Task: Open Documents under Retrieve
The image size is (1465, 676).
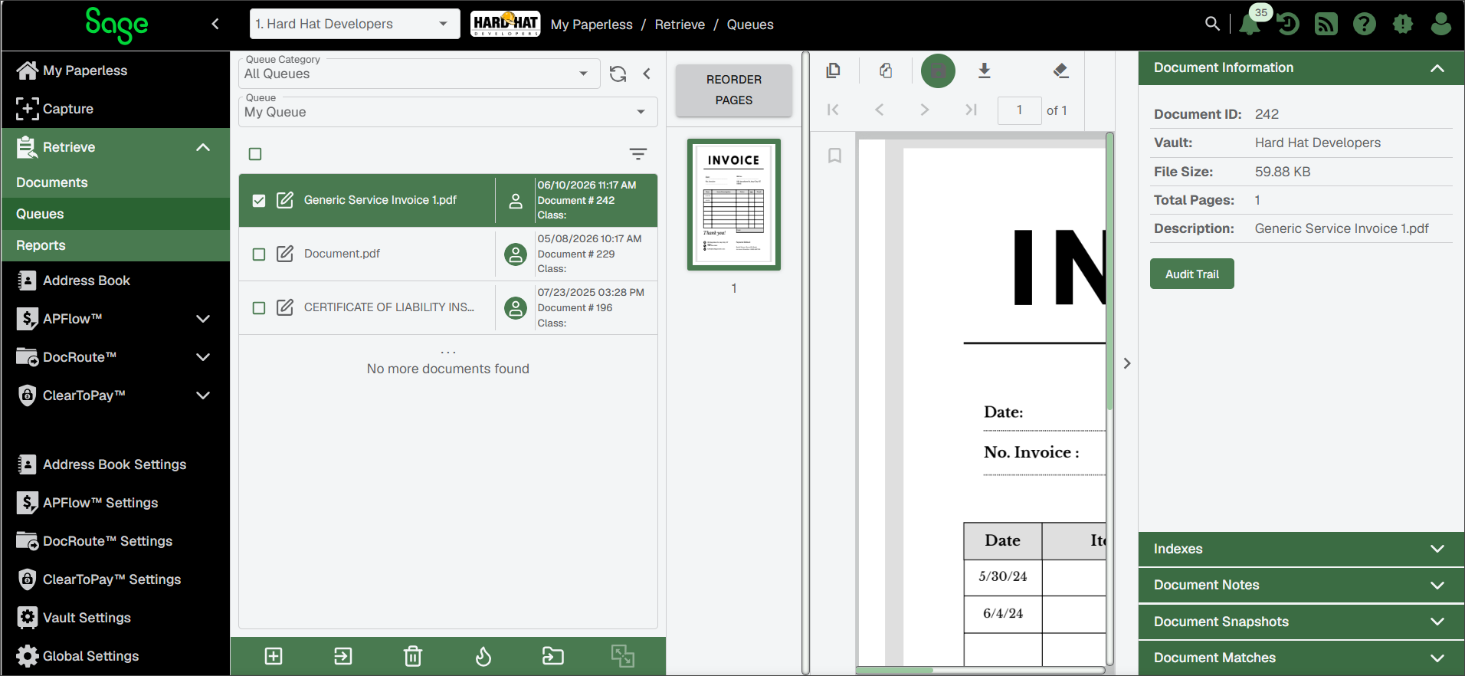Action: click(116, 182)
